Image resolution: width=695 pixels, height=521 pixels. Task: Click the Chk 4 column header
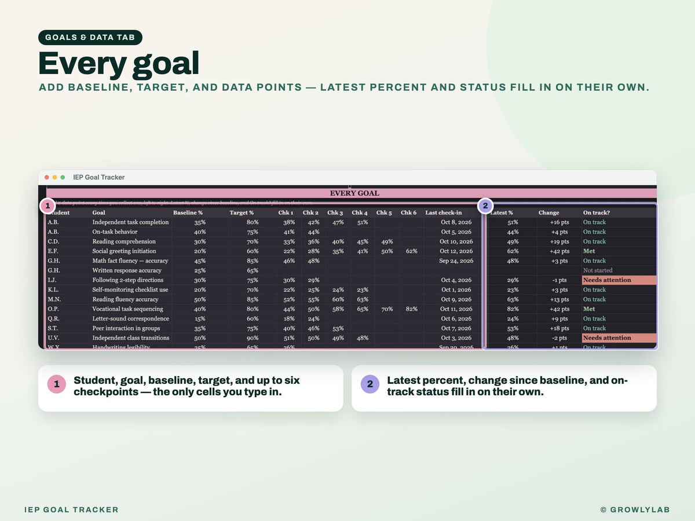coord(360,212)
